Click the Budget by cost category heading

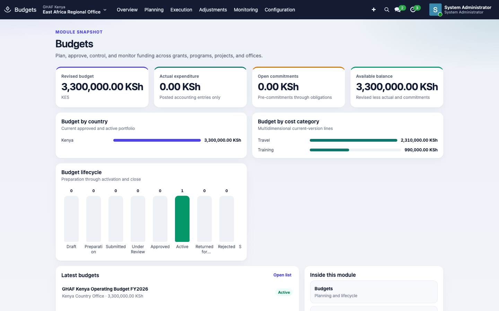coord(288,122)
